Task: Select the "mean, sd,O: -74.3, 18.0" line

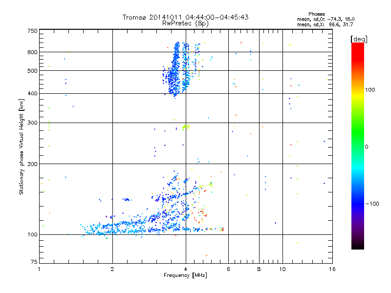Action: pos(326,19)
